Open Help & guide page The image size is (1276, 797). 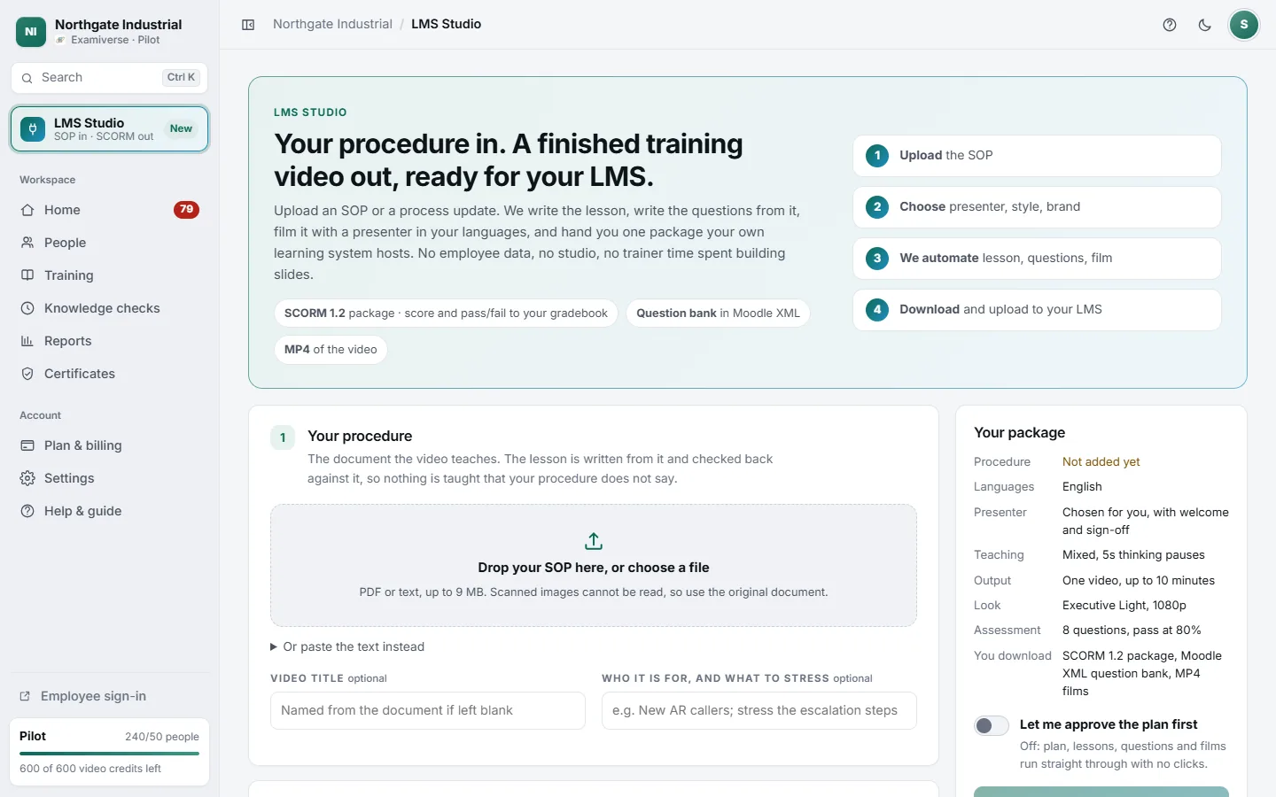click(110, 511)
